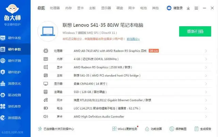Click the memory icon in 内存 row
The height and width of the screenshot is (137, 218).
46,59
